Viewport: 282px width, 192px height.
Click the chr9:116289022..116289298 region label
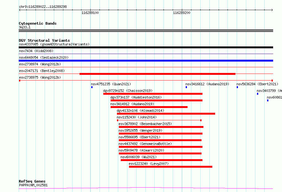click(43, 7)
